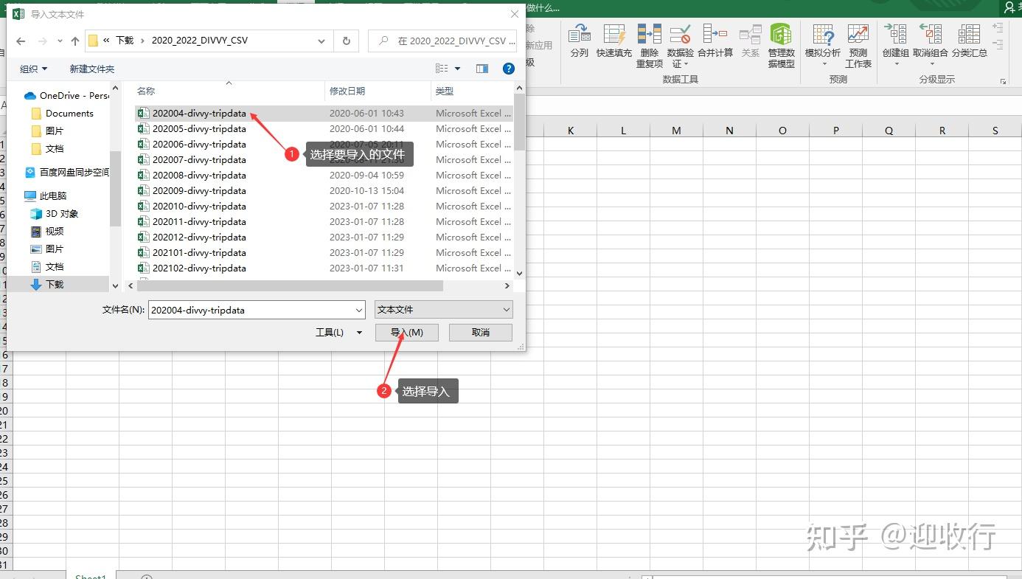Go back using the dialog's back arrow
The height and width of the screenshot is (579, 1022).
[x=21, y=41]
